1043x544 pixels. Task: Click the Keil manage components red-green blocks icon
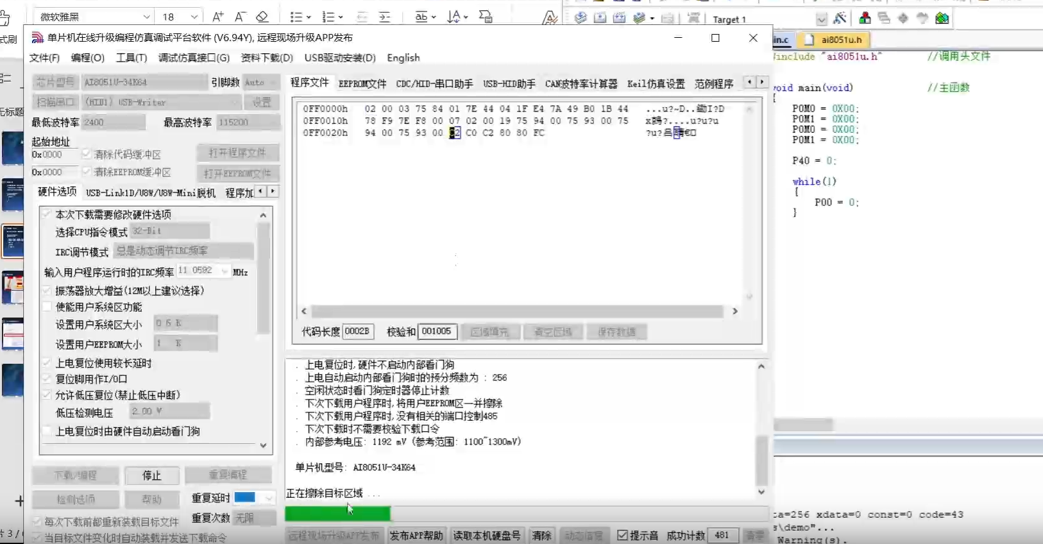point(865,19)
